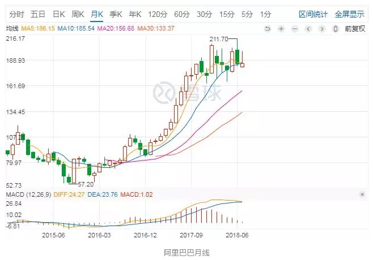
Task: Open the 日K daily candlestick tab
Action: click(x=59, y=15)
